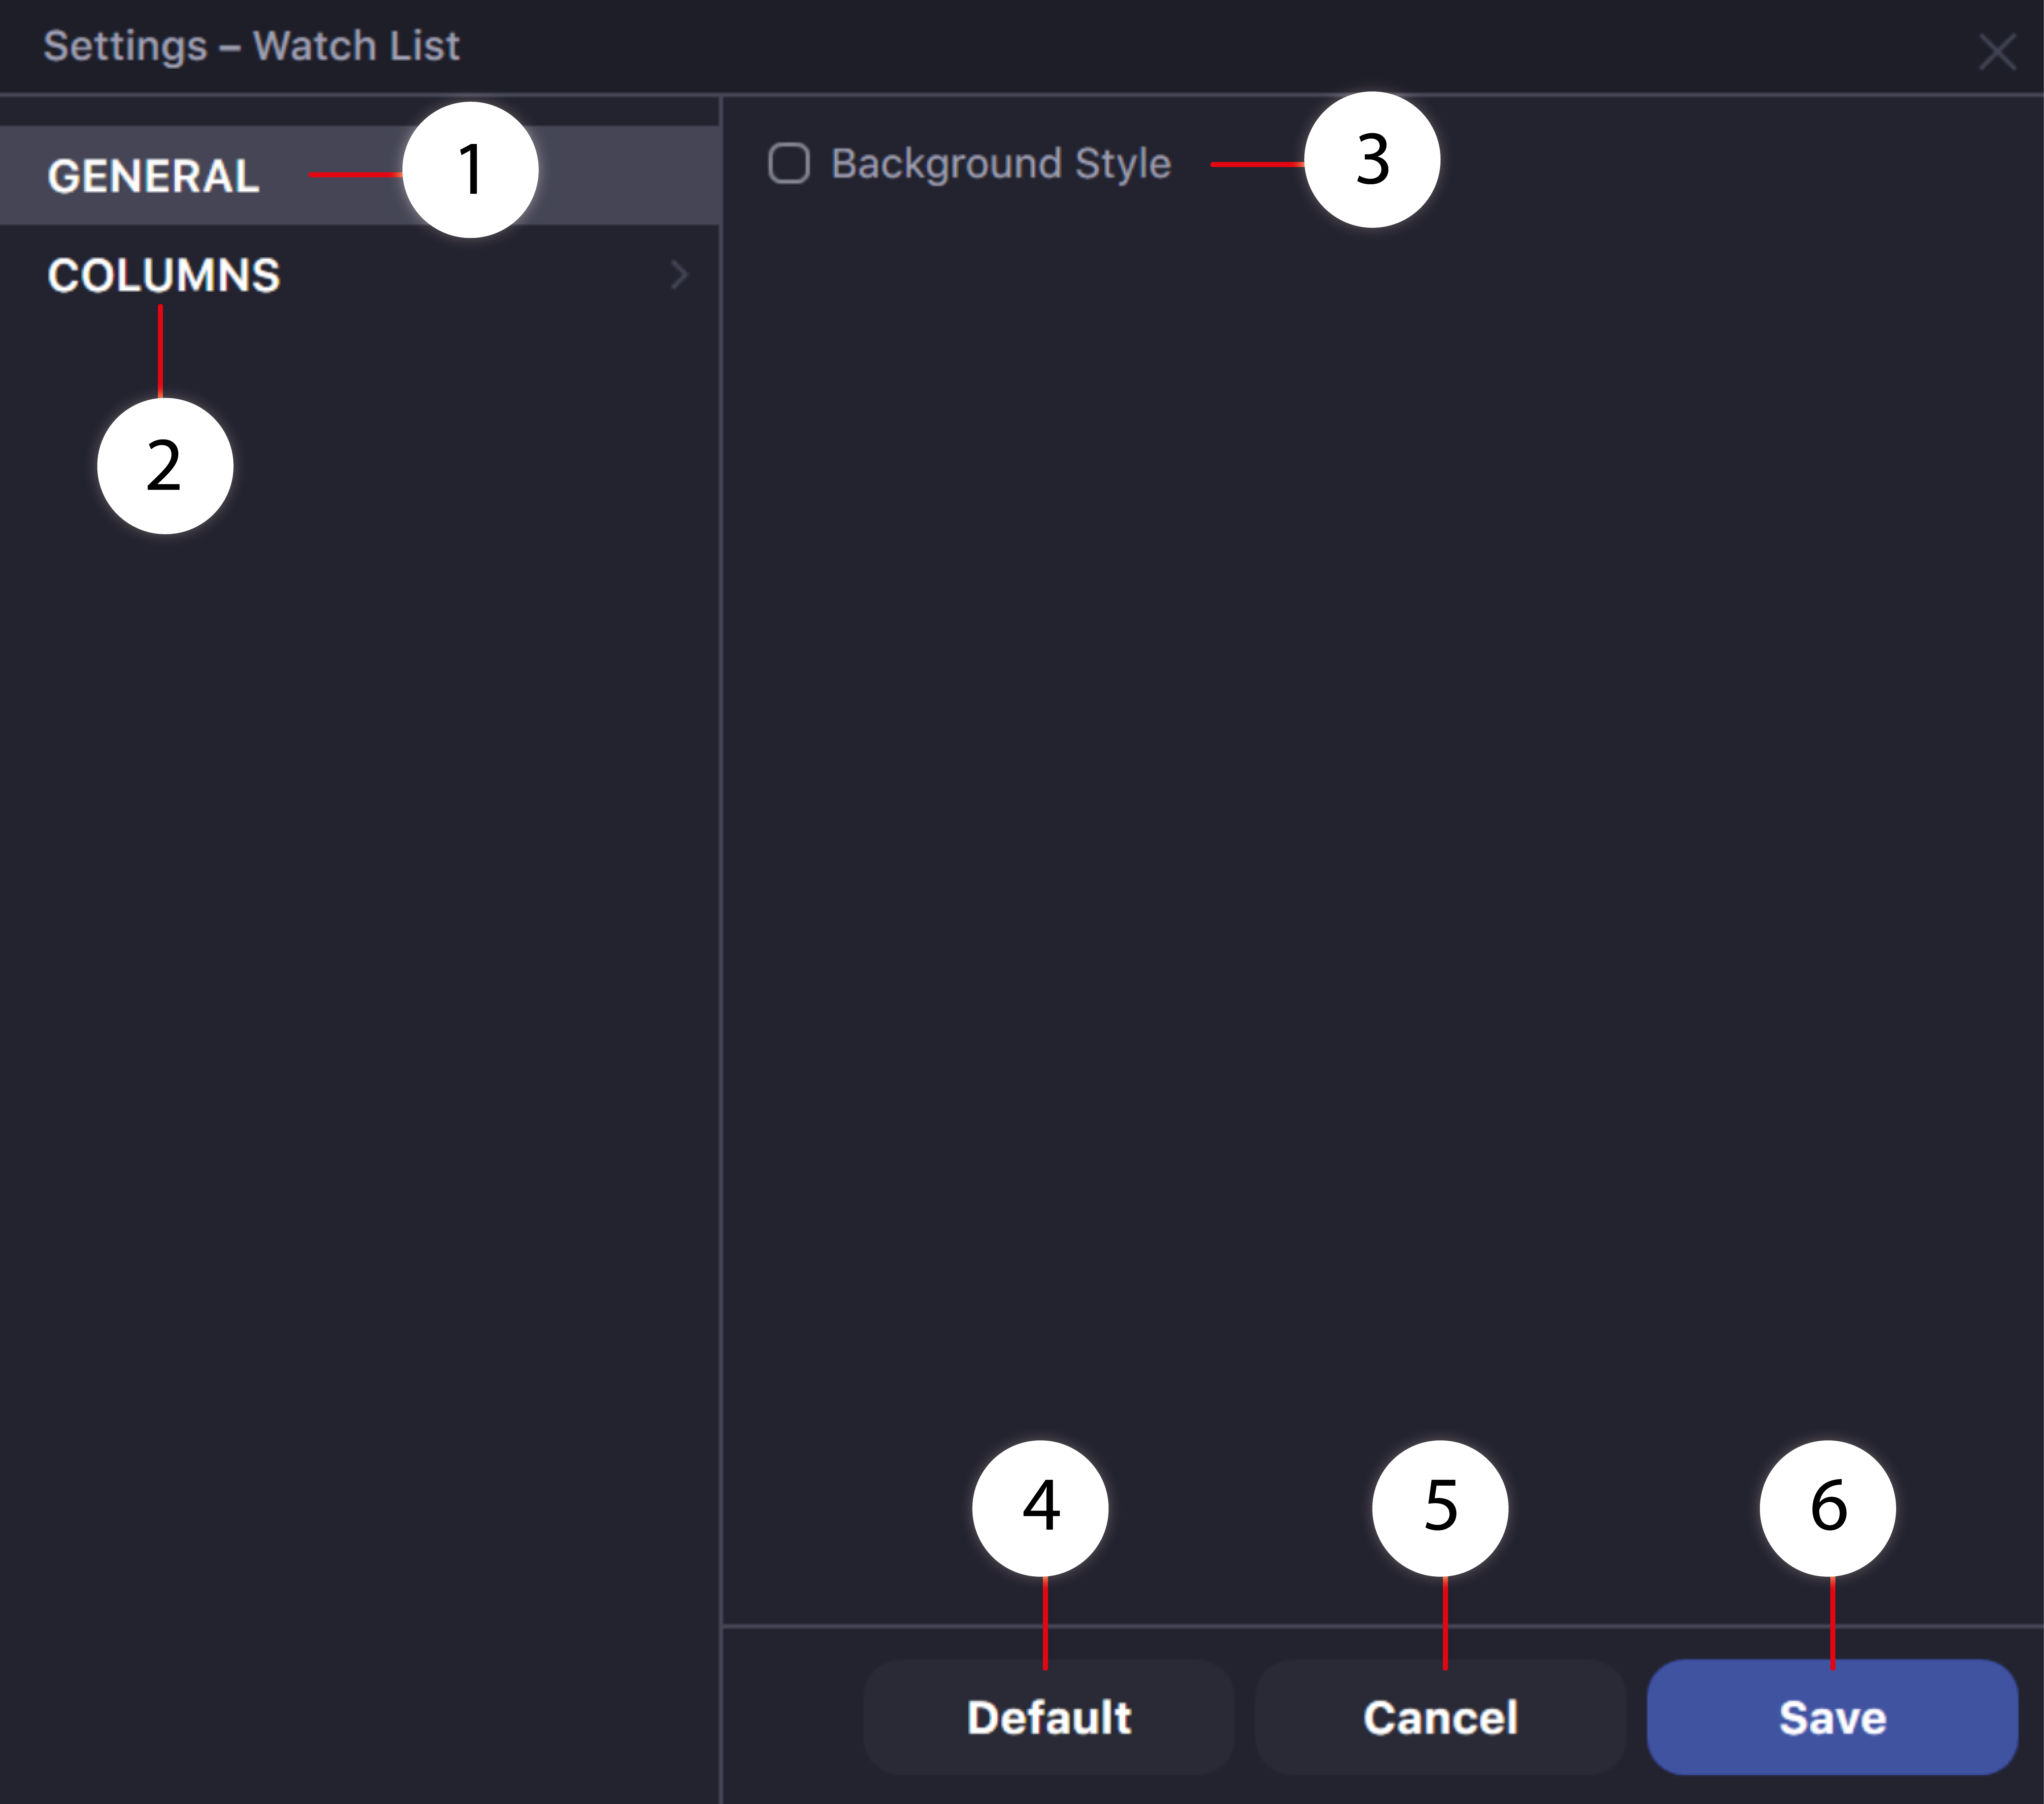Click callout circle number 5
This screenshot has height=1804, width=2044.
click(x=1440, y=1508)
